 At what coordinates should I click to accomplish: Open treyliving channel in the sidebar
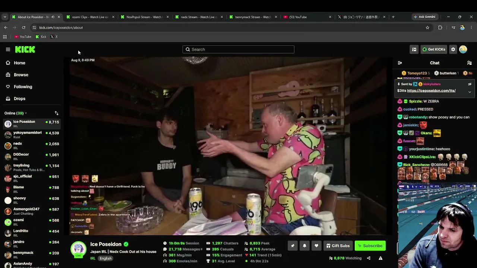point(32,167)
